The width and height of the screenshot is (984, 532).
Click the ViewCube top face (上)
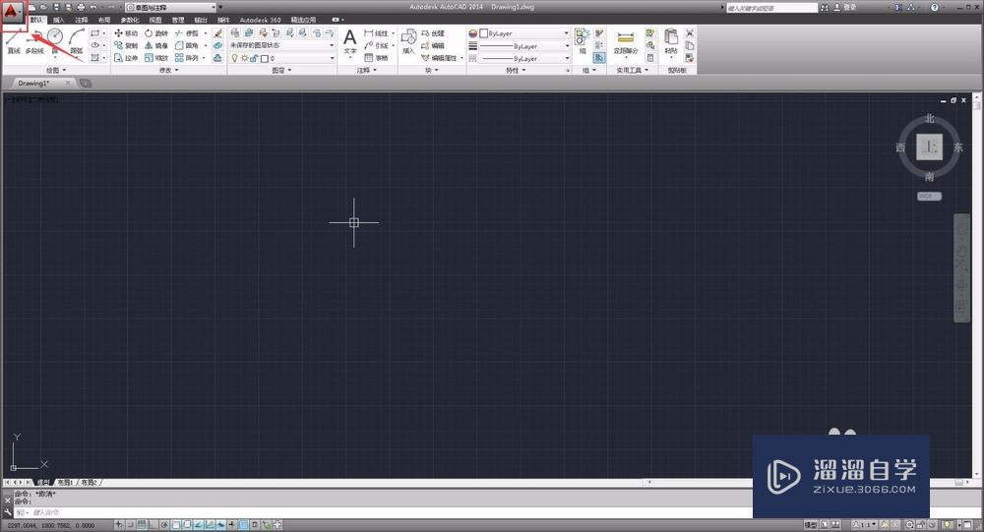(930, 148)
